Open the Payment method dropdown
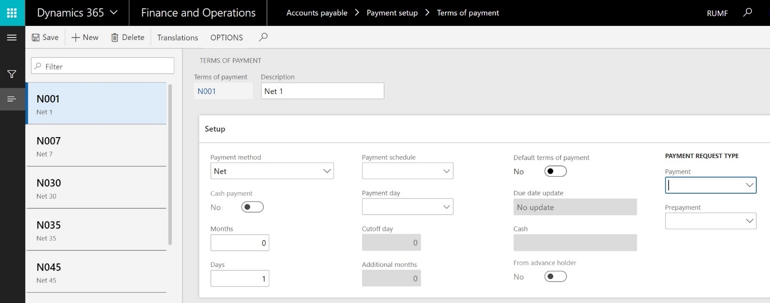The height and width of the screenshot is (303, 770). coord(327,171)
